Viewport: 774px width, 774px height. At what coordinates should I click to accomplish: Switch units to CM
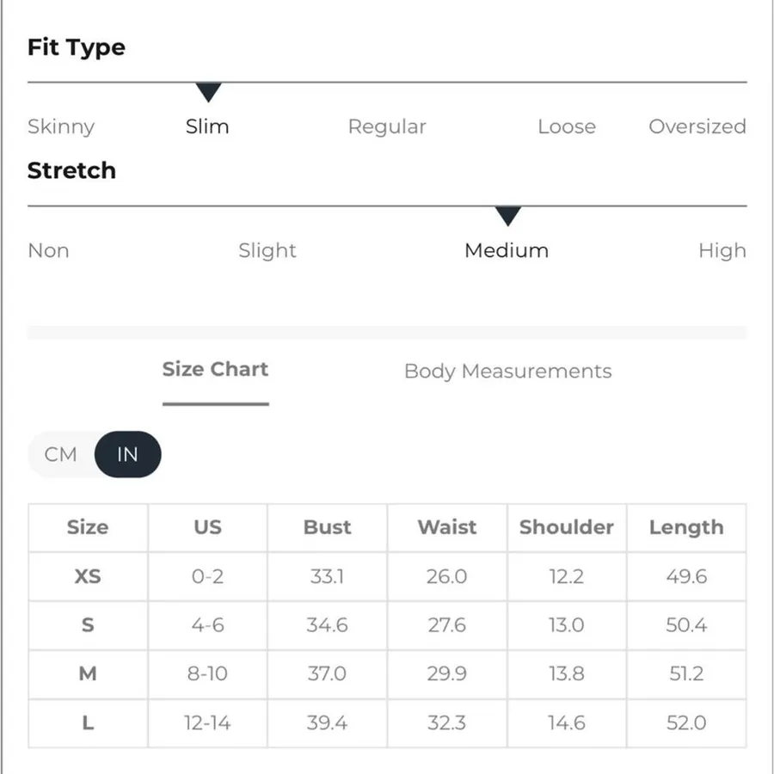click(x=61, y=455)
